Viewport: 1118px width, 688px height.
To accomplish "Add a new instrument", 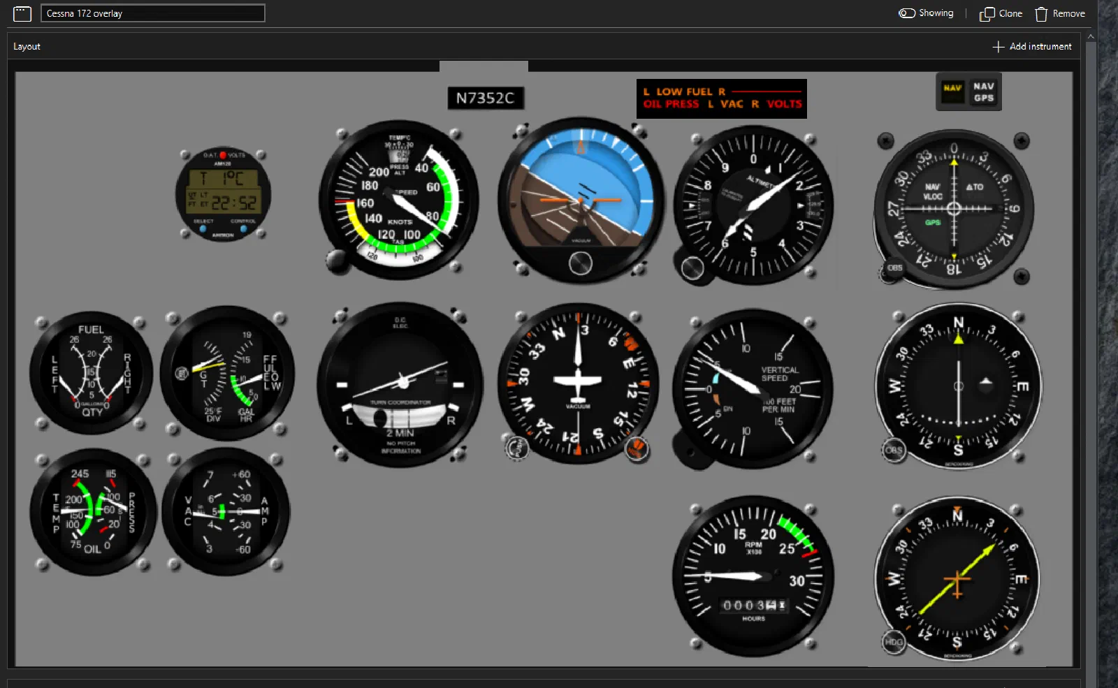I will pos(1032,46).
